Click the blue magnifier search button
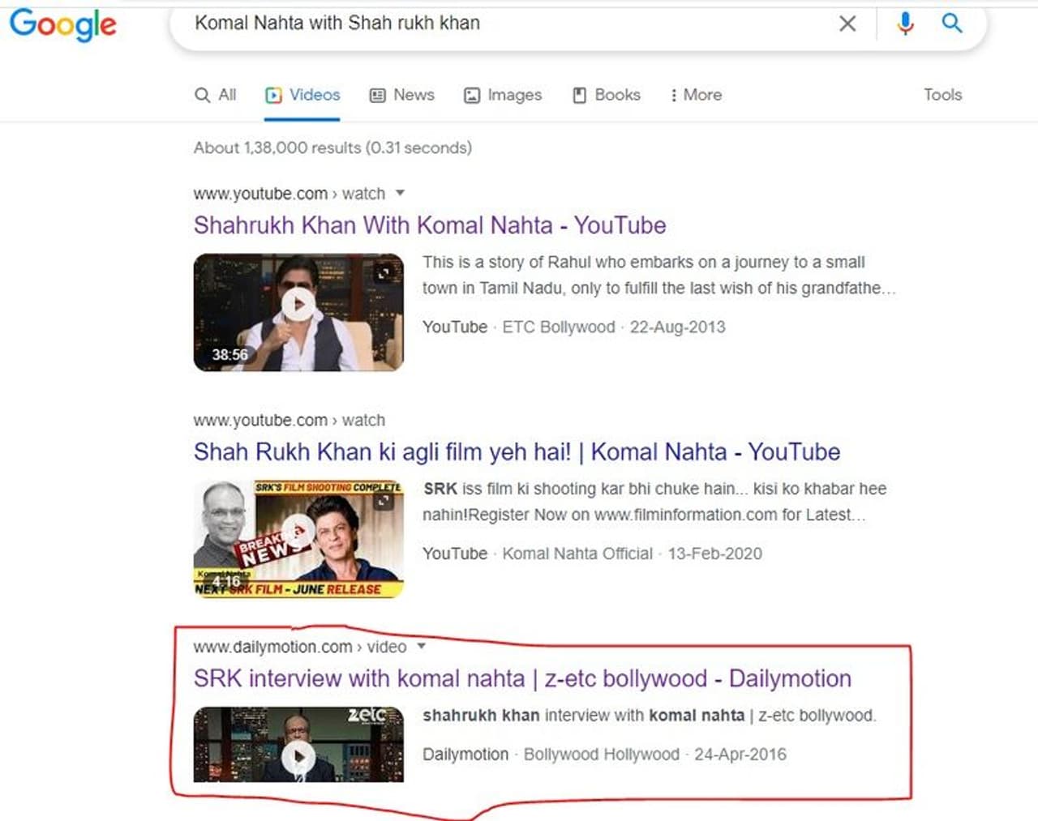 pyautogui.click(x=952, y=24)
